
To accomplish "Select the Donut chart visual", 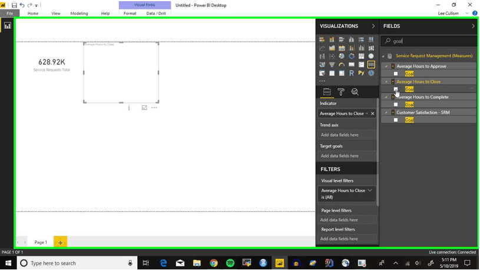I will coord(352,56).
